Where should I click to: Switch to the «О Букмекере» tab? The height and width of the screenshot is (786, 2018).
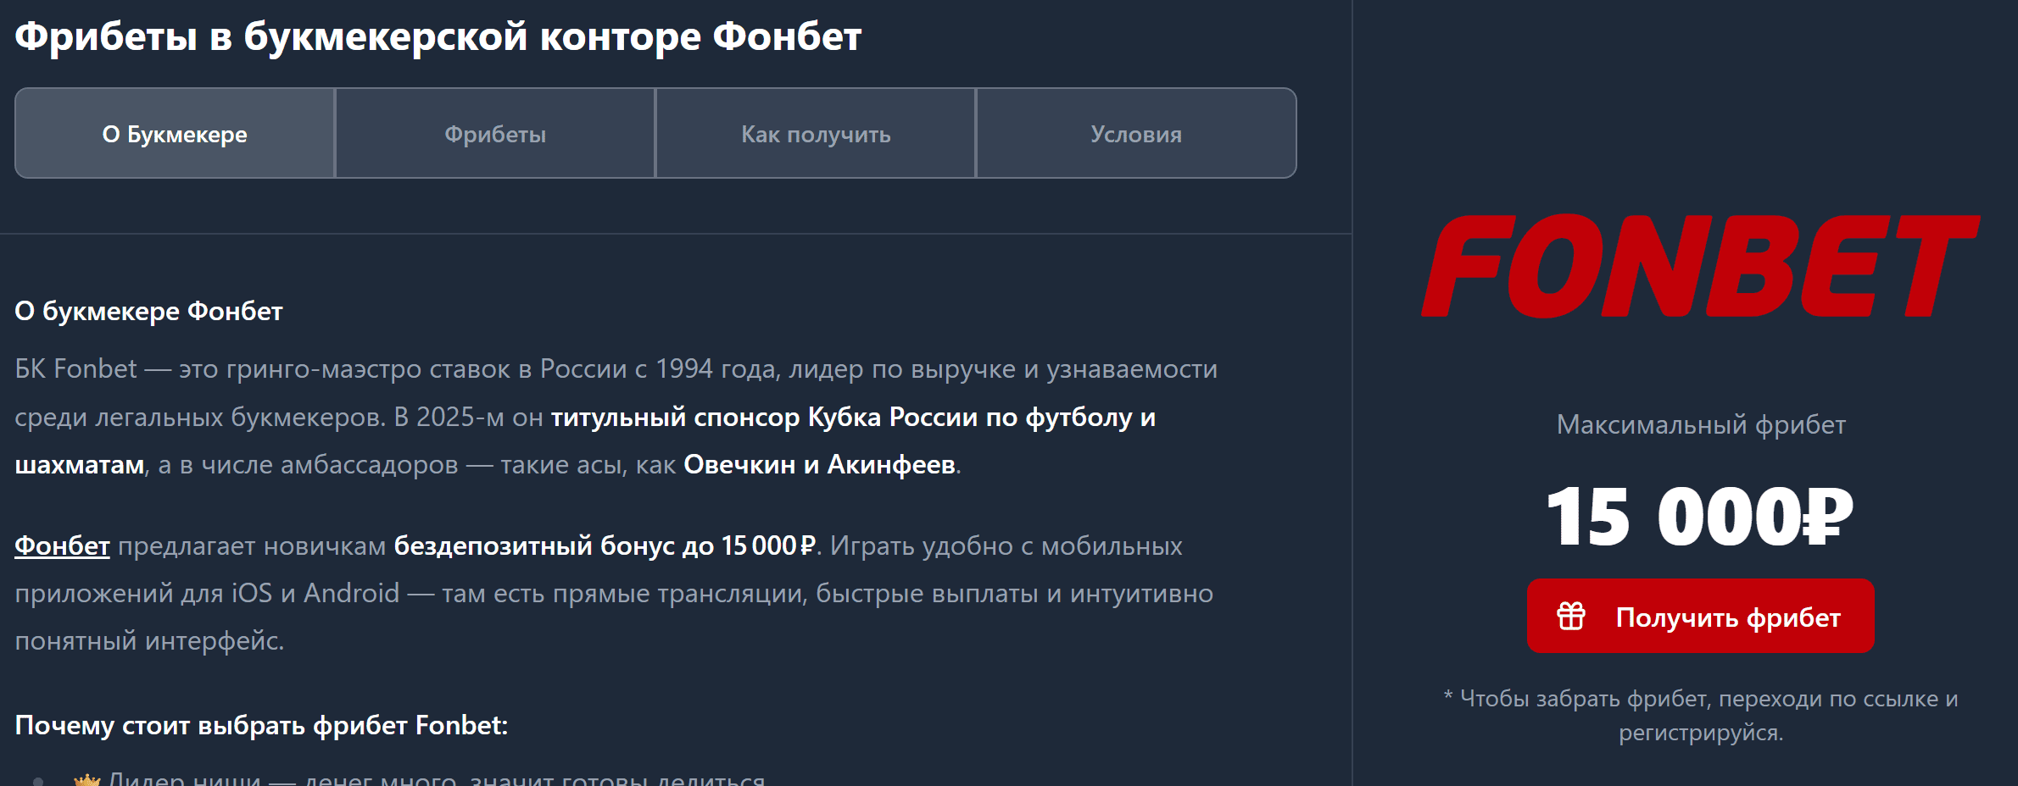(175, 134)
